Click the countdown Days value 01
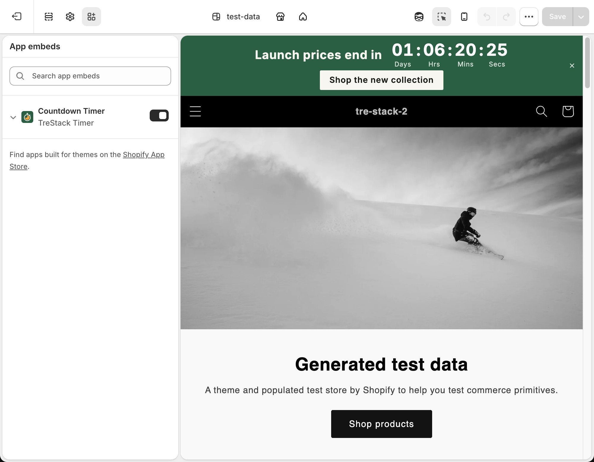Viewport: 594px width, 462px height. coord(403,50)
